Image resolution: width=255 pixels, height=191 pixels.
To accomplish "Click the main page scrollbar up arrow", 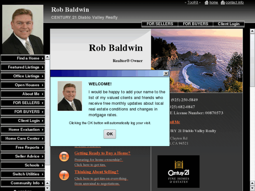I will click(x=253, y=31).
